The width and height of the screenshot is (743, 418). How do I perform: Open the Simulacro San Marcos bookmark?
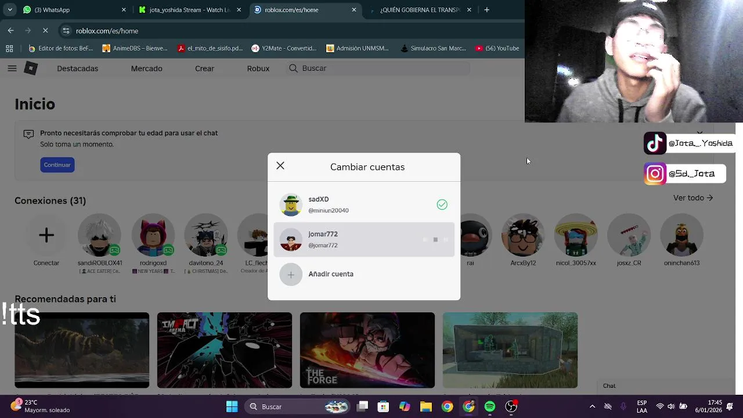(x=434, y=49)
